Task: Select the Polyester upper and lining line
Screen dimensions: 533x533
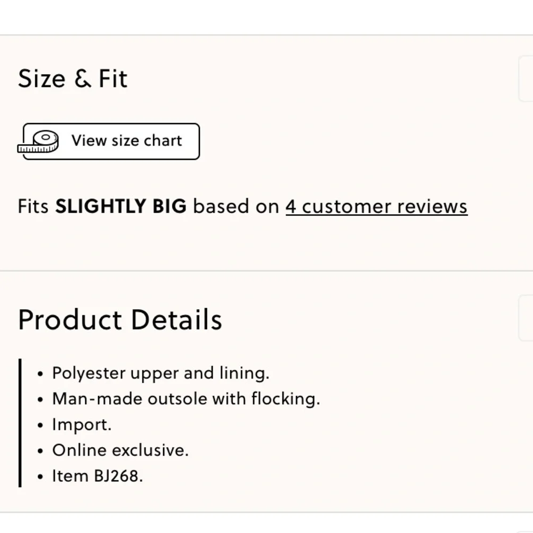Action: point(161,373)
